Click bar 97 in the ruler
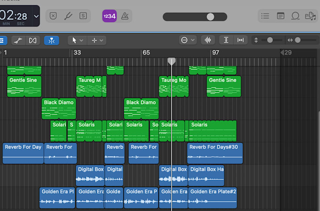The height and width of the screenshot is (211, 320). click(x=216, y=53)
